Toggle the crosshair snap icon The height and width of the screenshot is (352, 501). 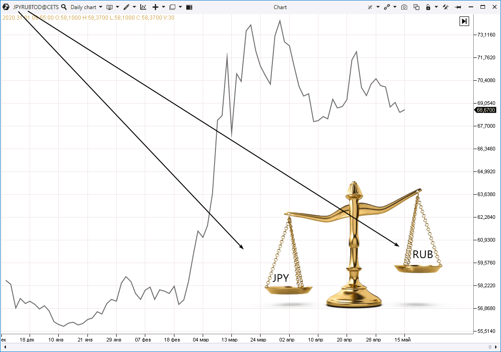tap(370, 7)
